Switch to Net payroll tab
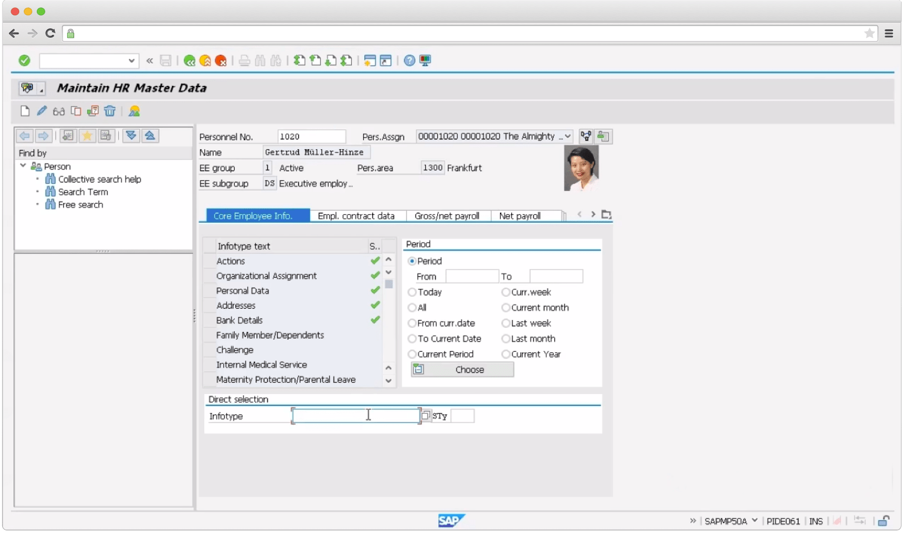The image size is (905, 541). tap(525, 215)
